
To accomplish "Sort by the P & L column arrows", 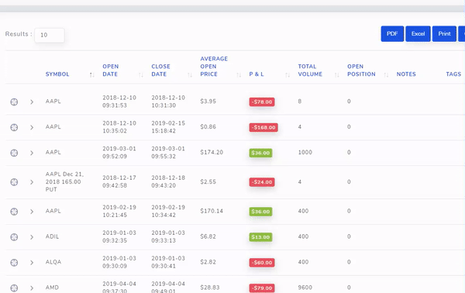I will pyautogui.click(x=288, y=74).
